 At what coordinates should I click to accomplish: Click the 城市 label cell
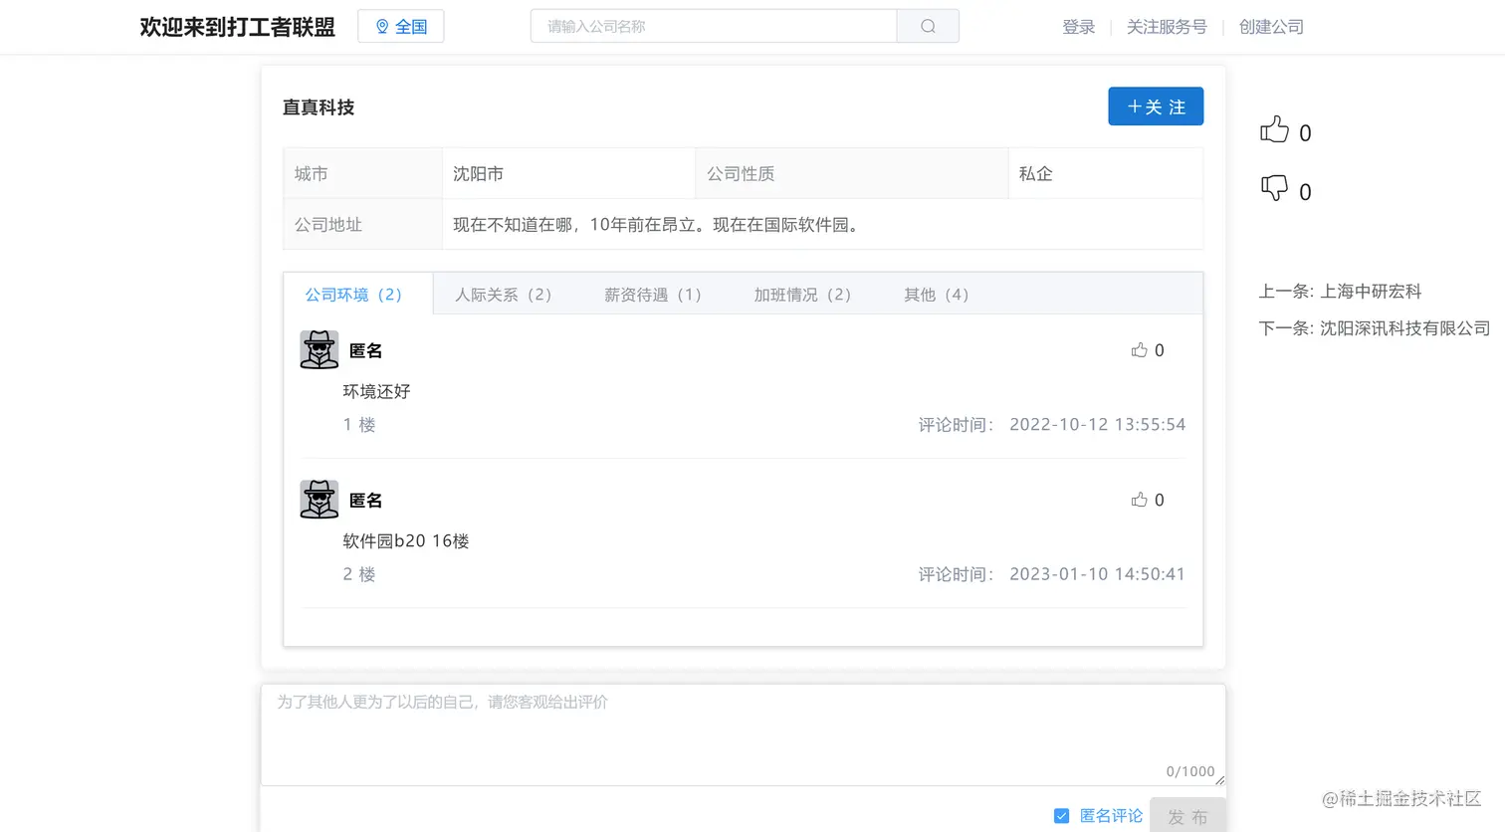pos(363,174)
